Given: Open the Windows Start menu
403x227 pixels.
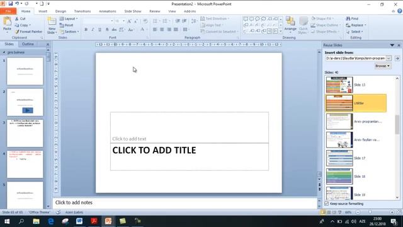Looking at the screenshot, I should point(7,221).
